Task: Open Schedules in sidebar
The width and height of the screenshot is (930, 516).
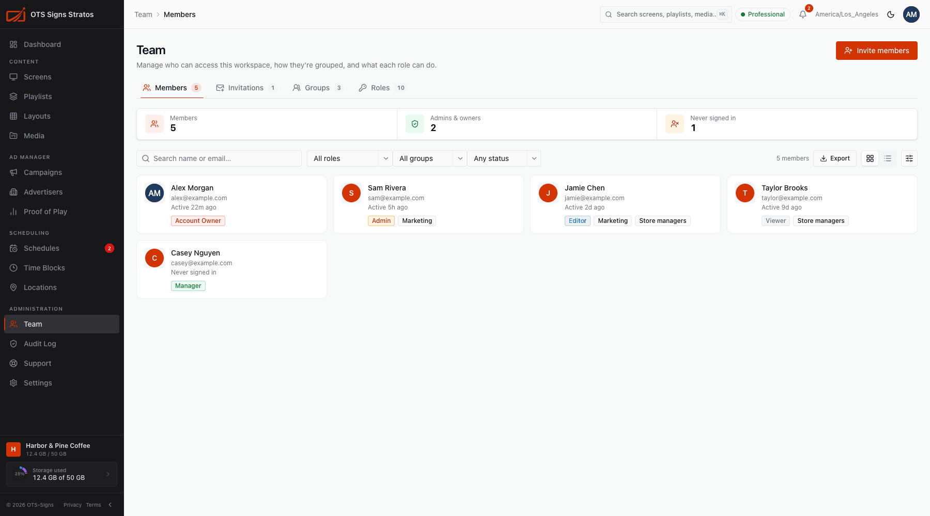Action: click(62, 248)
